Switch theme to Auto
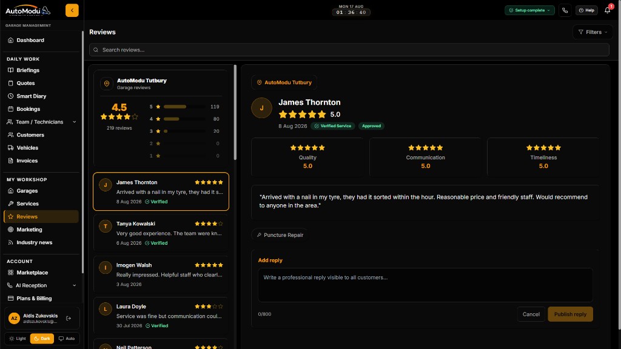Screen dimensions: 621x349 (x=67, y=339)
